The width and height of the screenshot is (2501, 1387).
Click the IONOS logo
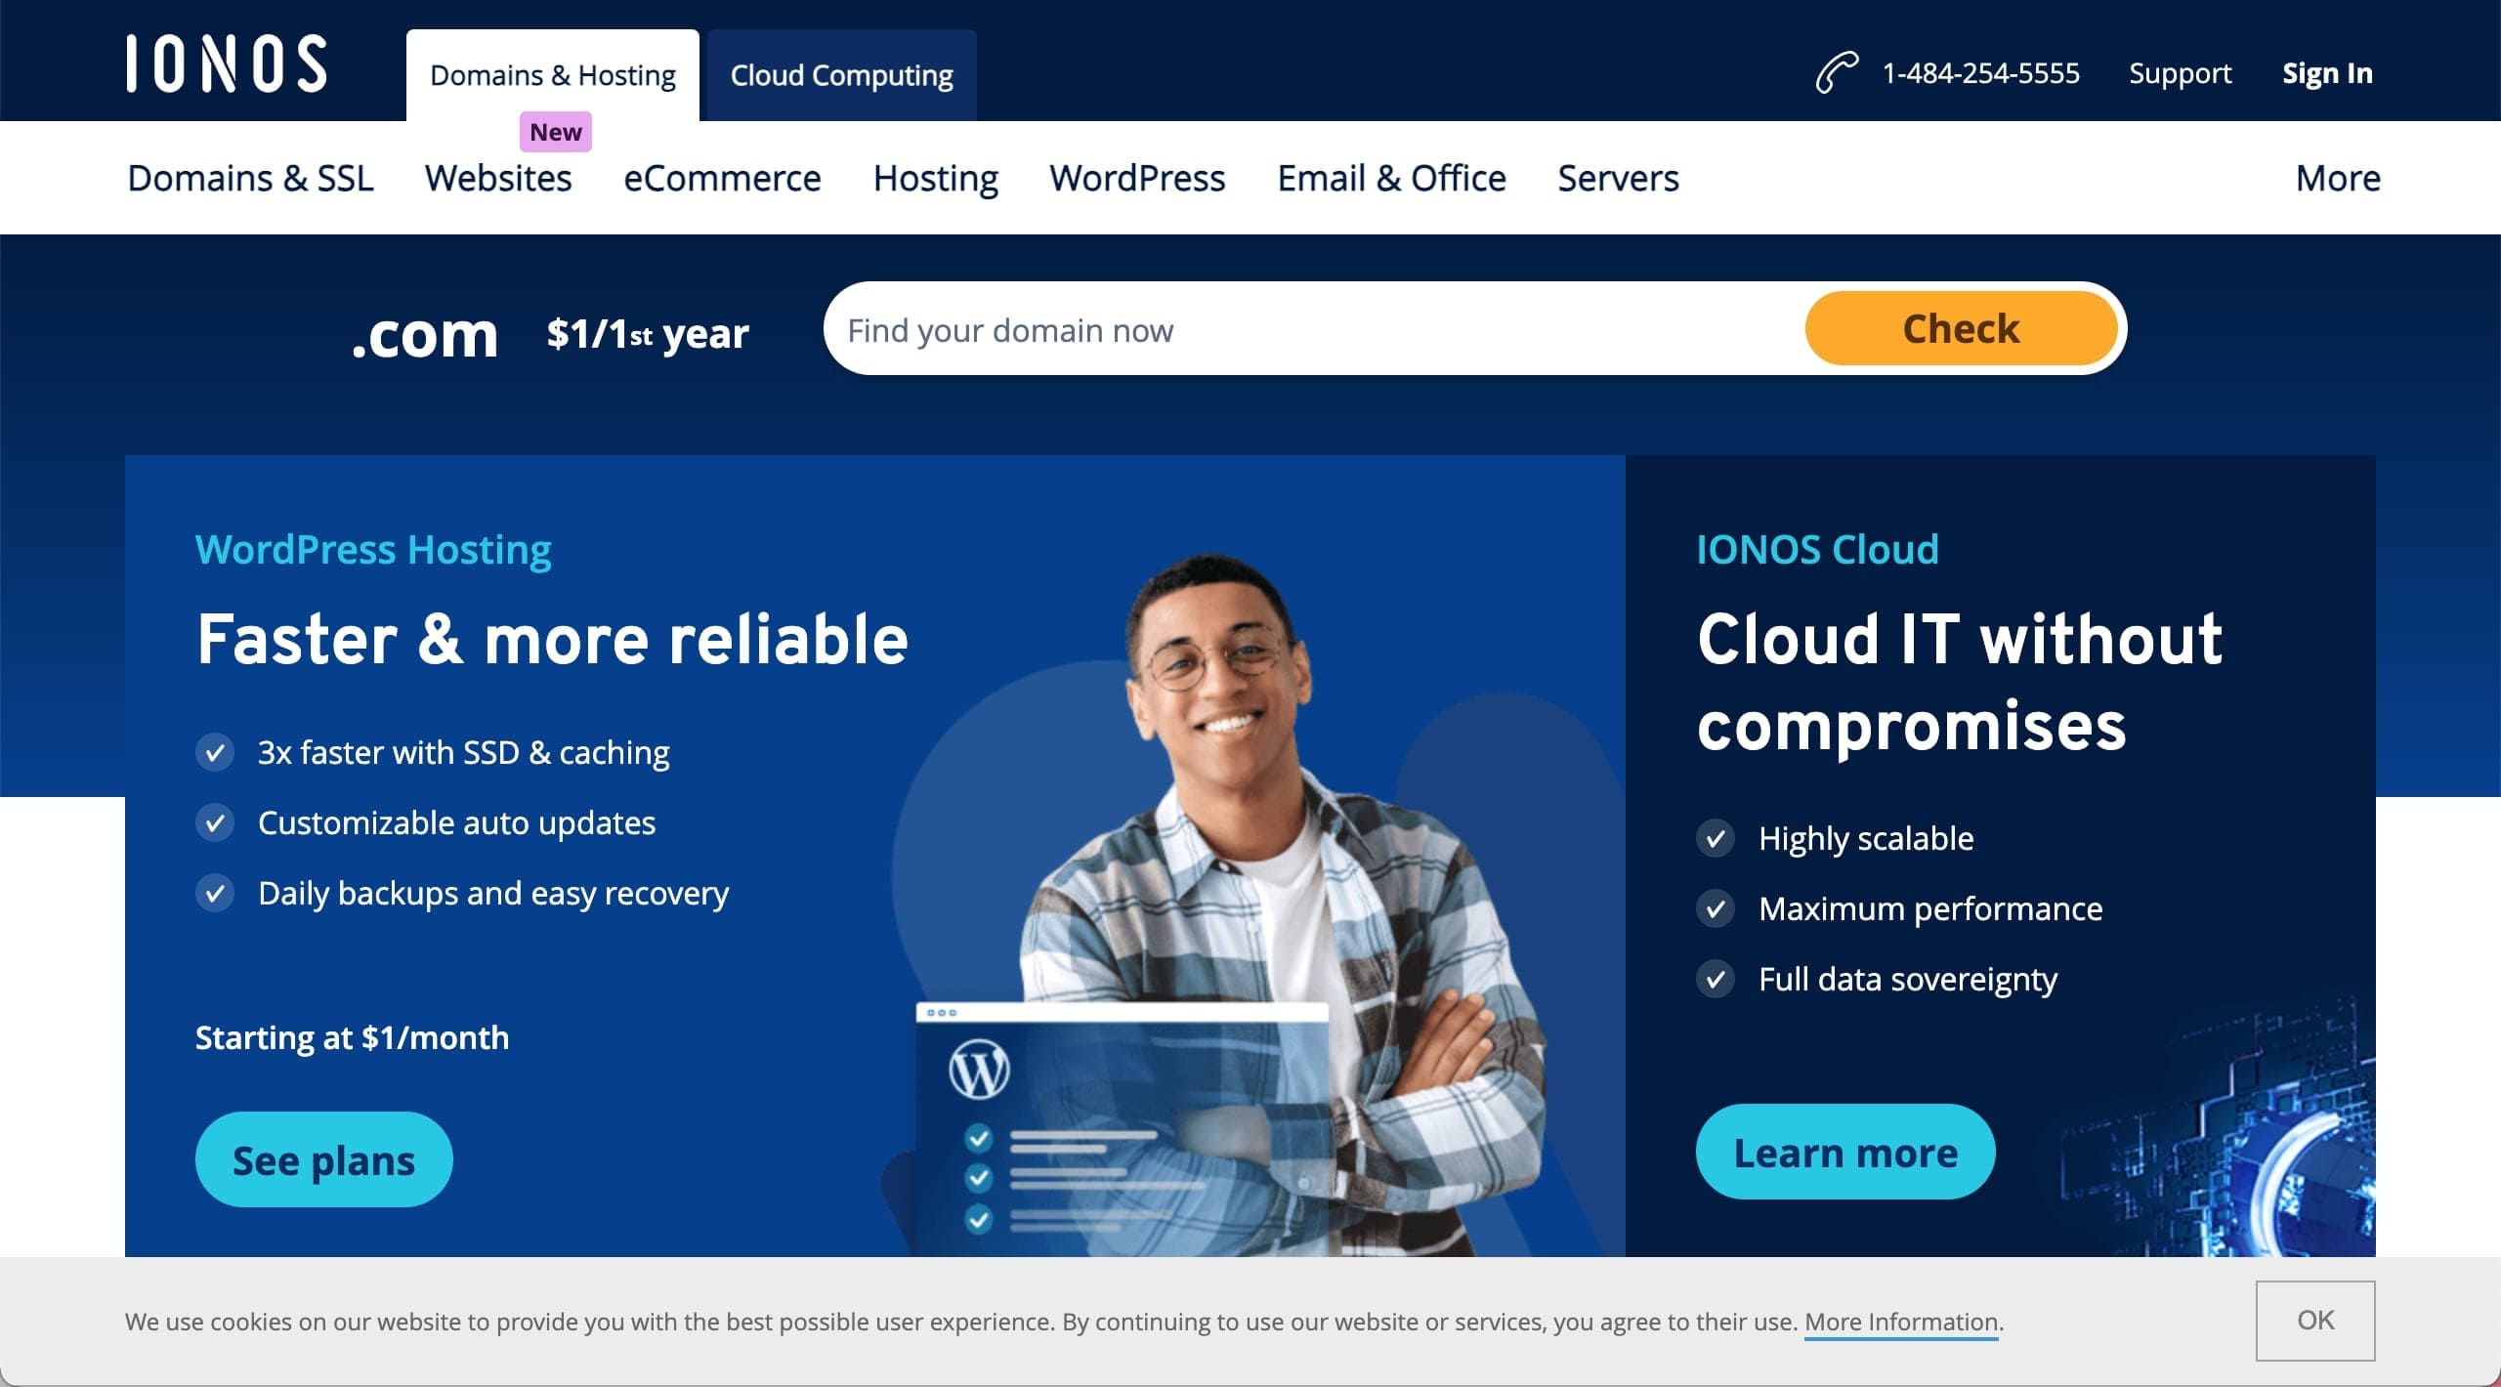coord(227,64)
